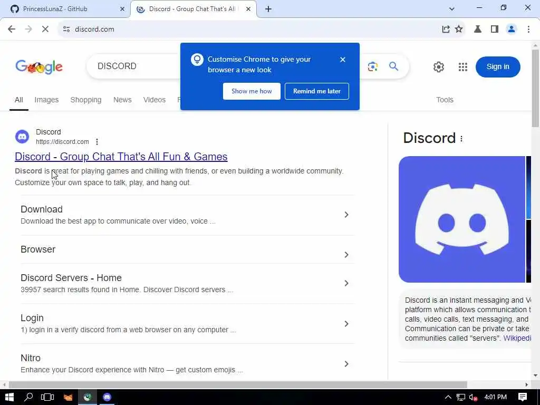Viewport: 540px width, 405px height.
Task: Open more options next to Discord panel title
Action: click(x=461, y=139)
